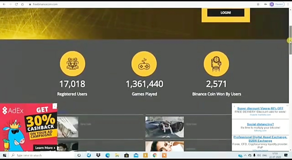Viewport: 292px width, 160px height.
Task: Click the microphone tray icon
Action: coord(254,155)
